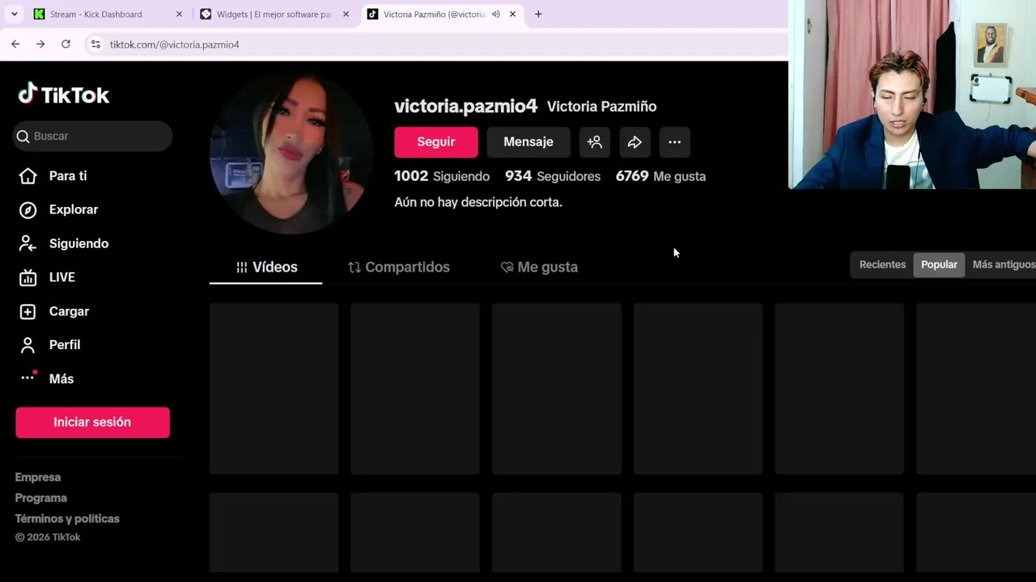Click the victoria.pazmio4 username heading

[465, 107]
